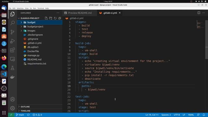
Task: Open the errors and warnings counter
Action: click(x=37, y=115)
